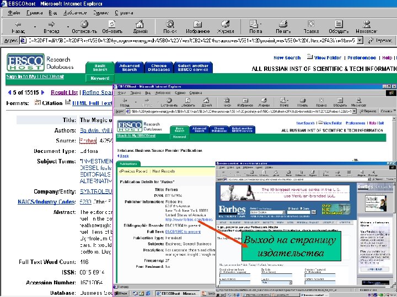Click the Print (Печать) icon in main toolbar
The image size is (397, 297).
click(x=283, y=27)
